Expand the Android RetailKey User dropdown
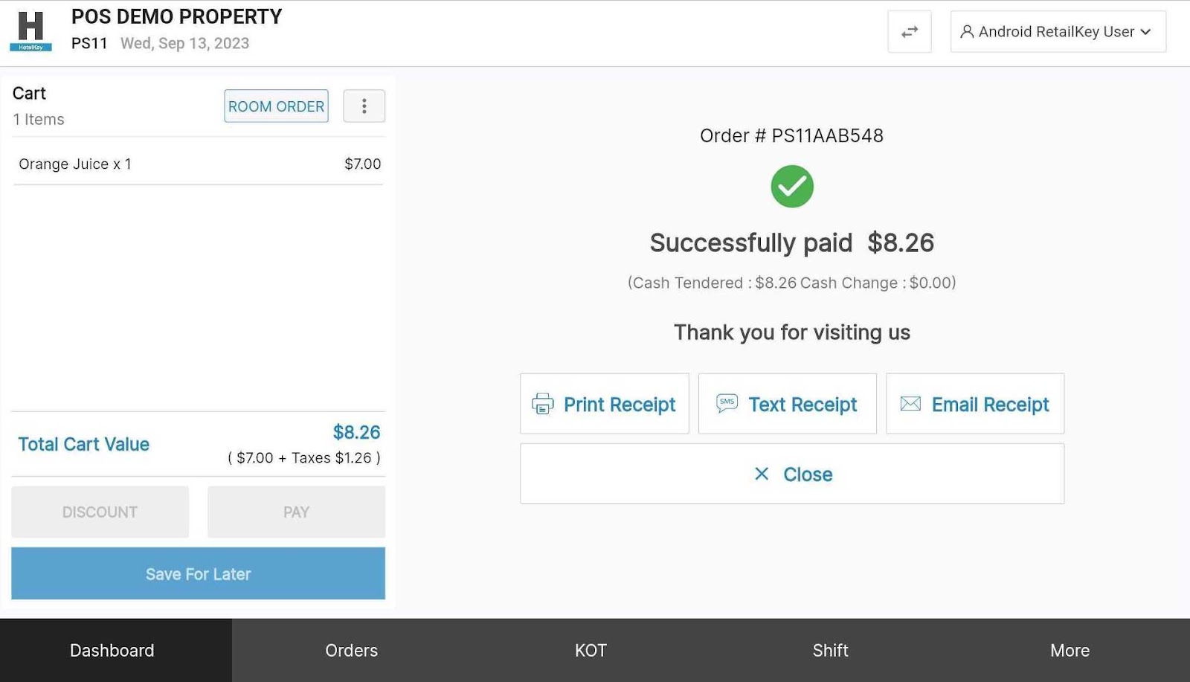The width and height of the screenshot is (1190, 682). pos(1057,32)
